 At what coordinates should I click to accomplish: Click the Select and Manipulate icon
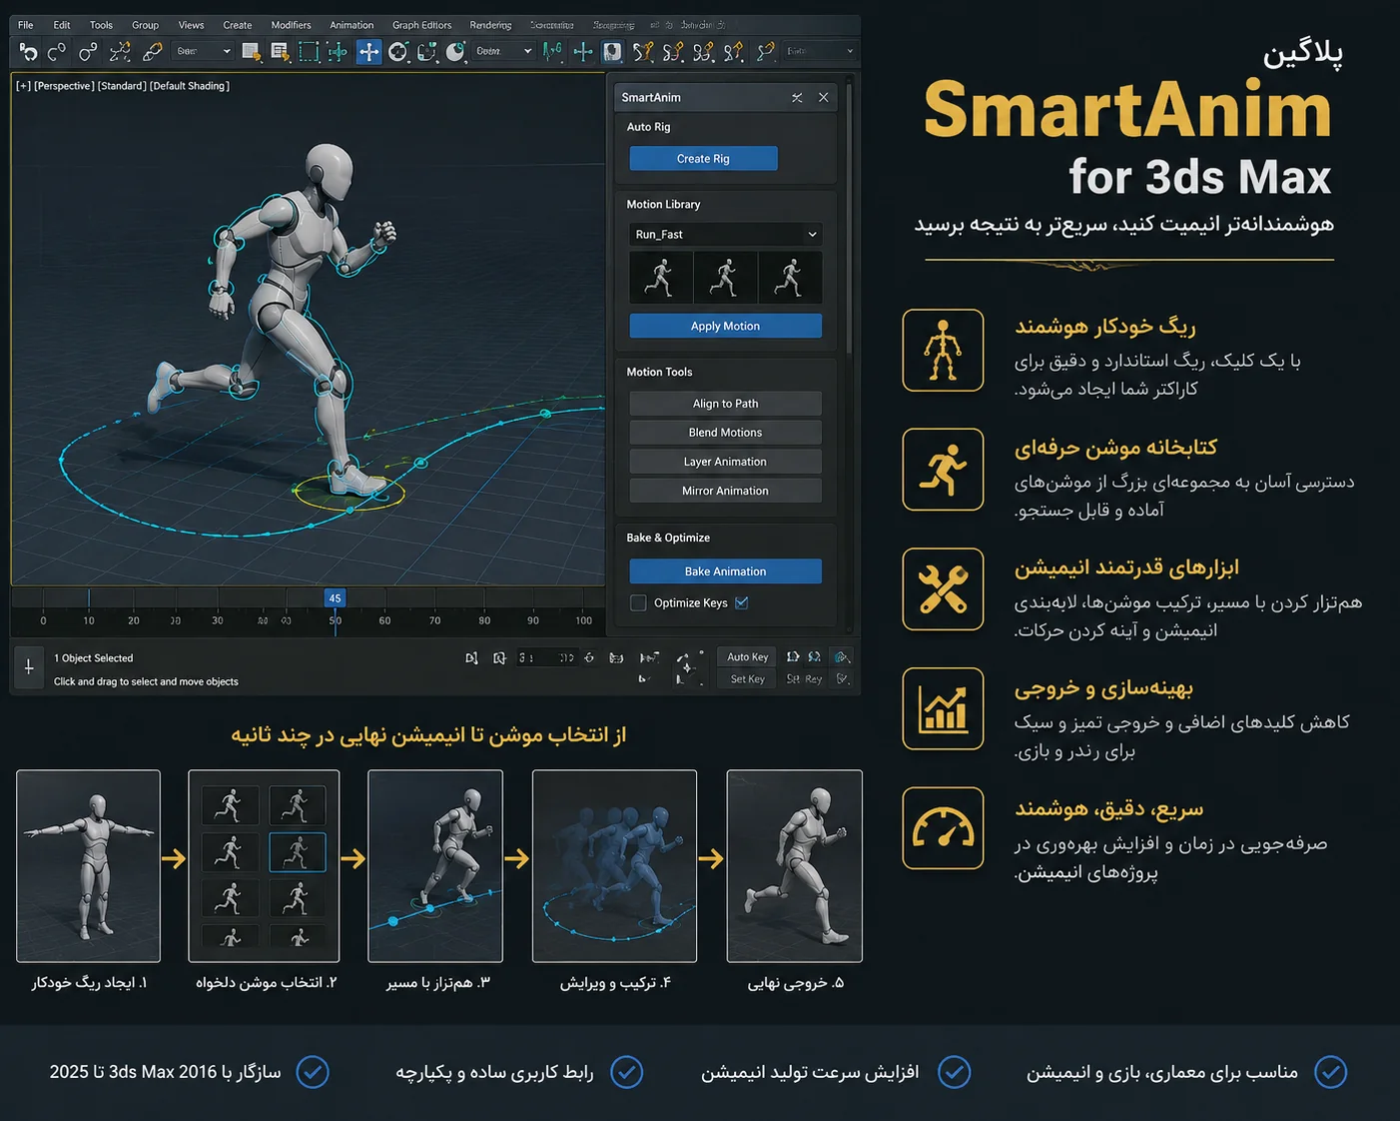point(583,52)
